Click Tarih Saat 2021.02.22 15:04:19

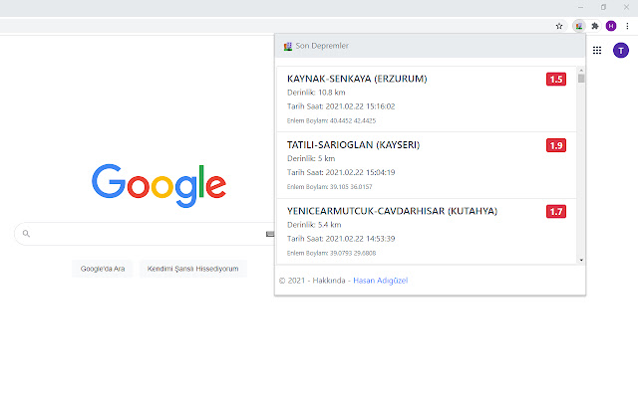[341, 172]
